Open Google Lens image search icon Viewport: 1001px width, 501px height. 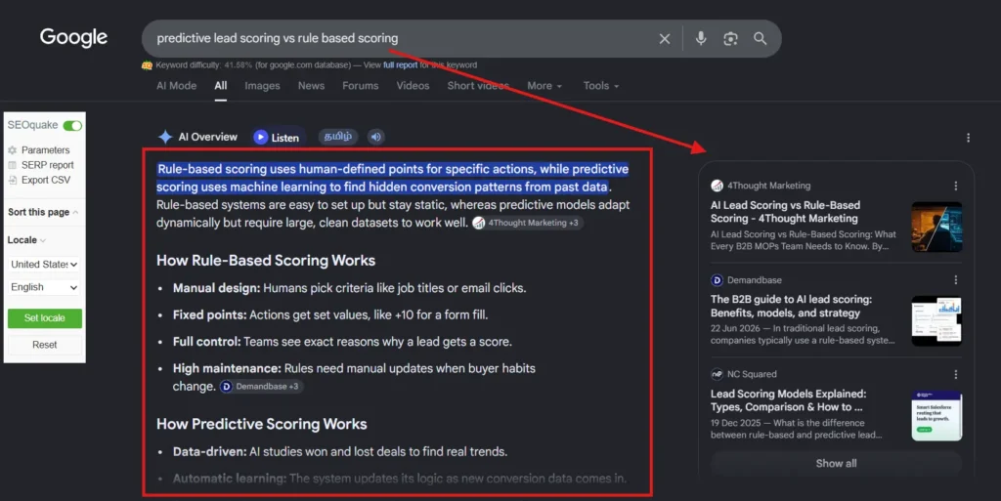click(730, 39)
